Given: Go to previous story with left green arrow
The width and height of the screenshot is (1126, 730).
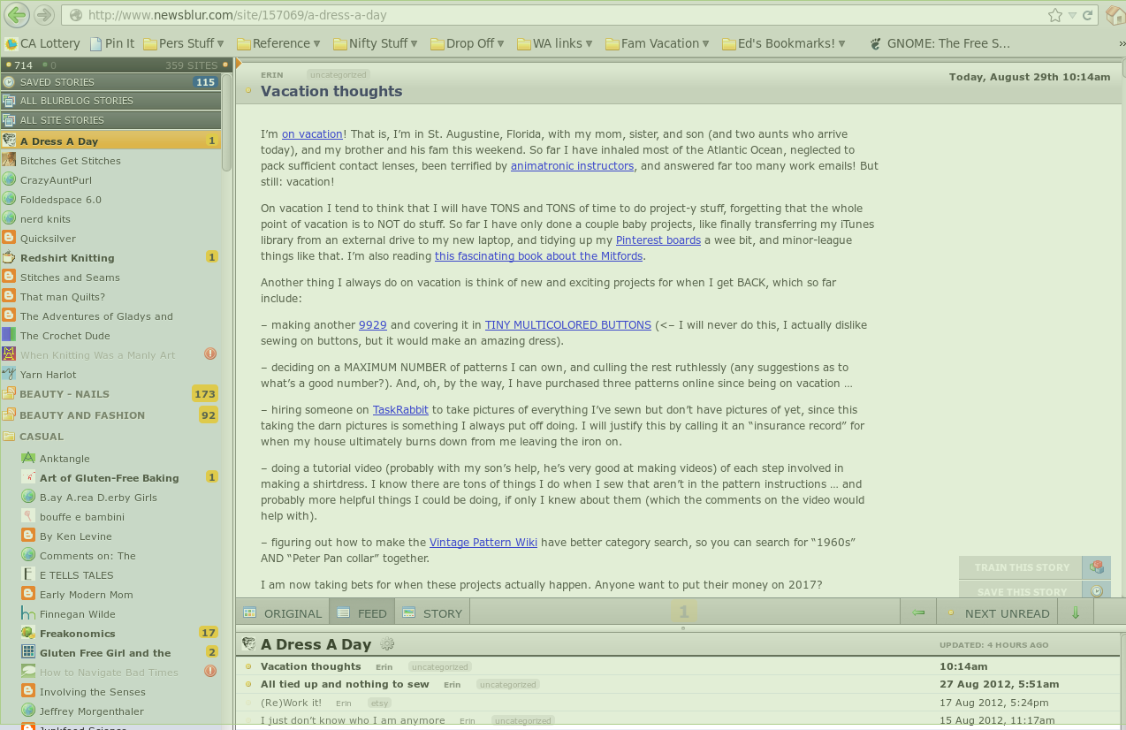Looking at the screenshot, I should click(918, 612).
